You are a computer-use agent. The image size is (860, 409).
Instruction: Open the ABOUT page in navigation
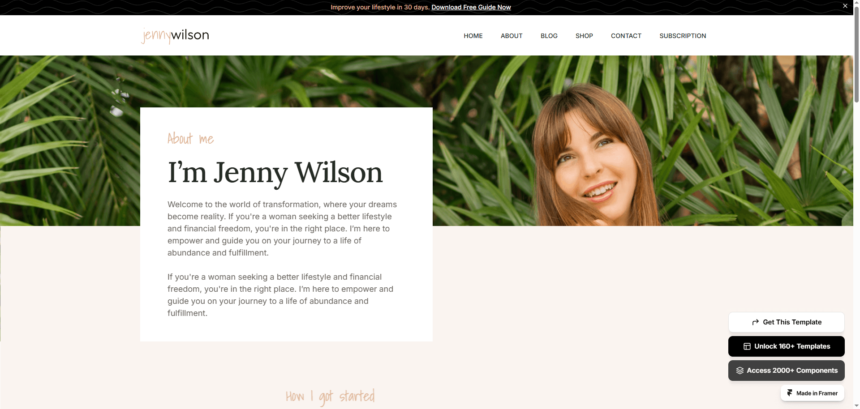point(512,36)
